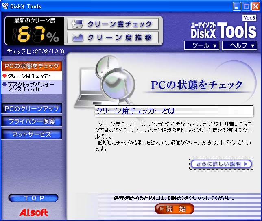Image resolution: width=262 pixels, height=221 pixels.
Task: Click the ツール menu down arrow
Action: pyautogui.click(x=215, y=46)
